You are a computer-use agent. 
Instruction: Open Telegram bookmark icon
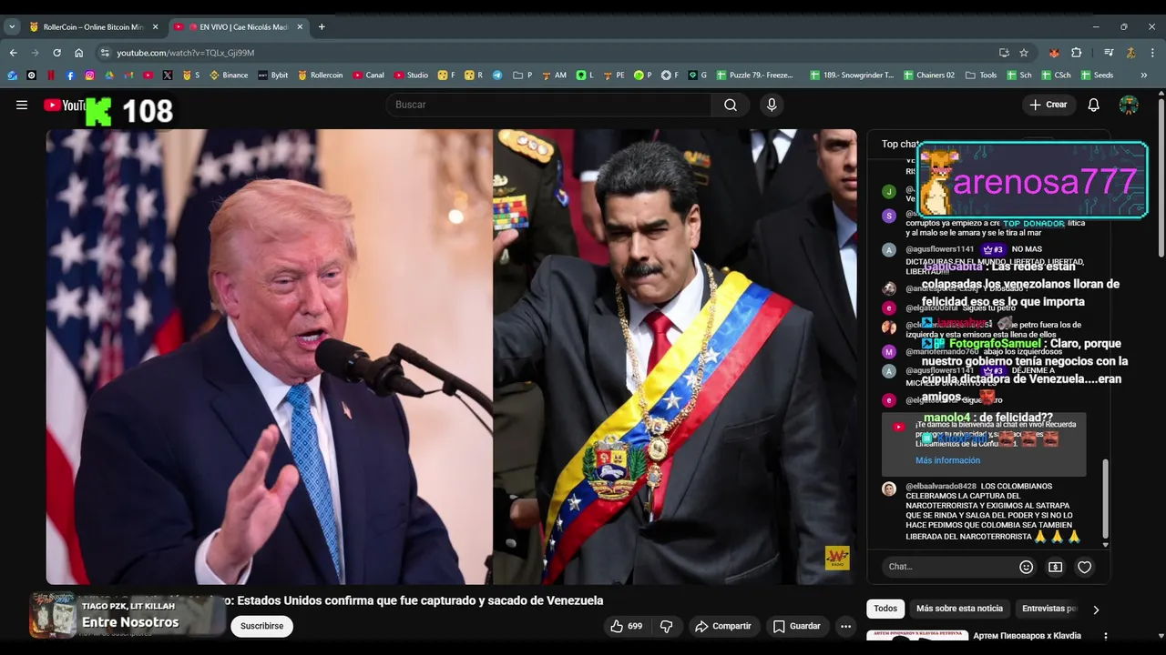coord(497,76)
